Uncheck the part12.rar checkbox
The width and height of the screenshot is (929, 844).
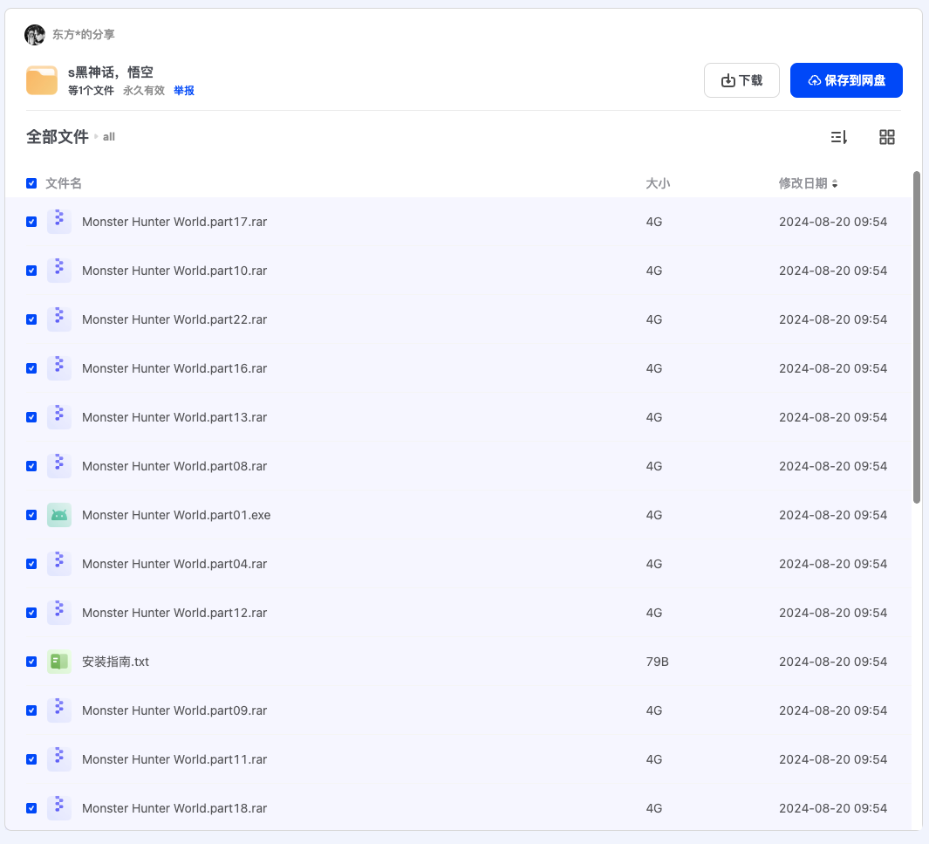(x=31, y=613)
